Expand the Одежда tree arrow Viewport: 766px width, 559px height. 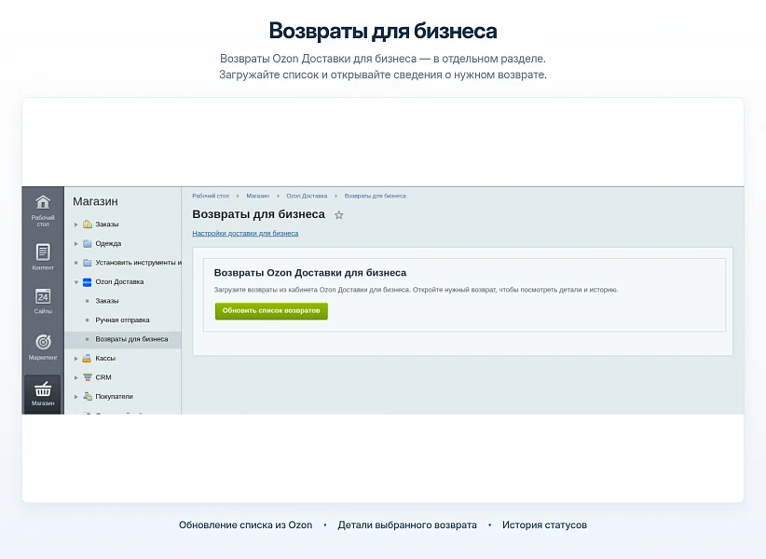pos(75,243)
